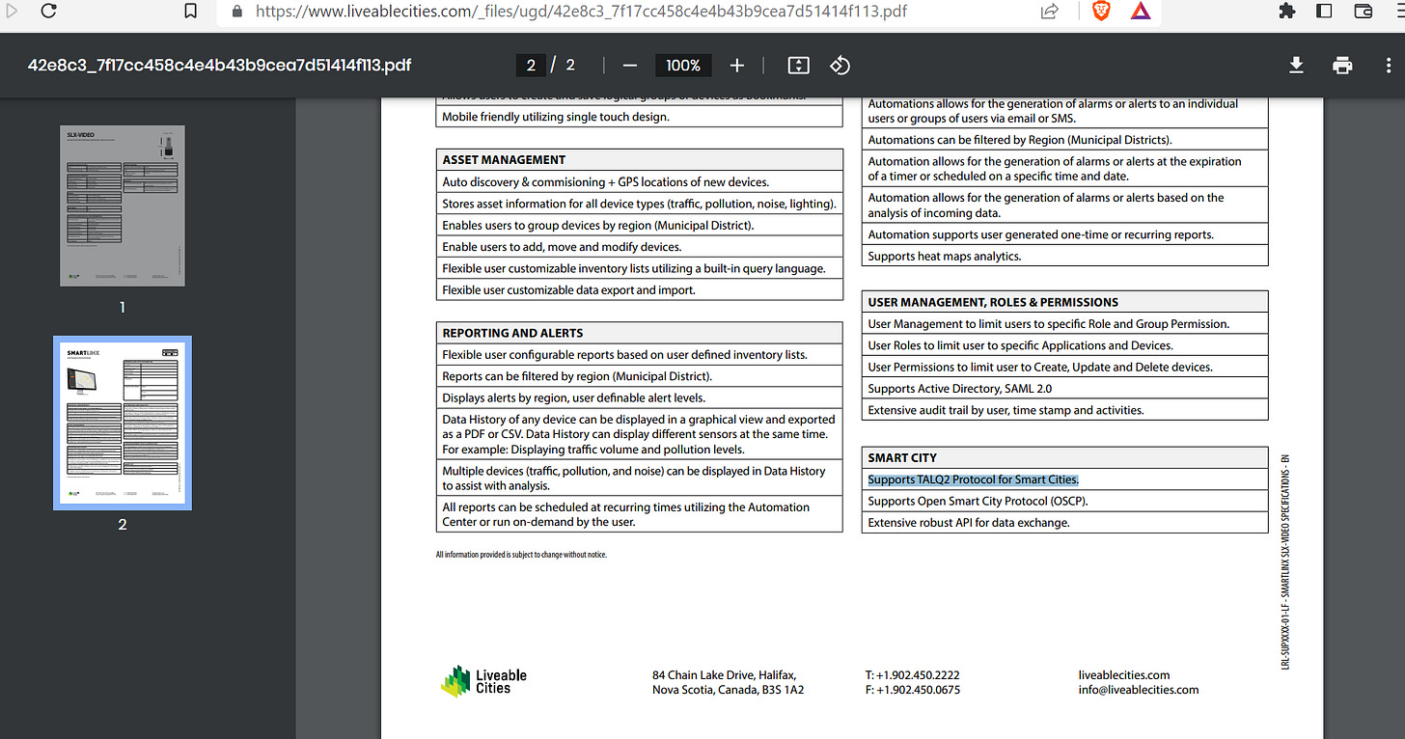Click the Auto discovery & commisioning row

tap(640, 181)
